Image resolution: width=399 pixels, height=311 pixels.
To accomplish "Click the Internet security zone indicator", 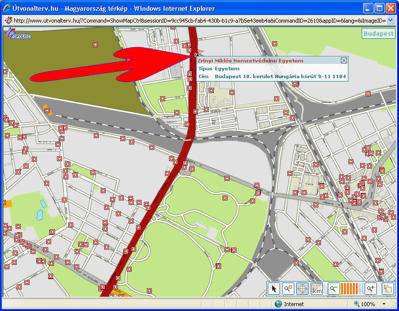I will [x=290, y=304].
